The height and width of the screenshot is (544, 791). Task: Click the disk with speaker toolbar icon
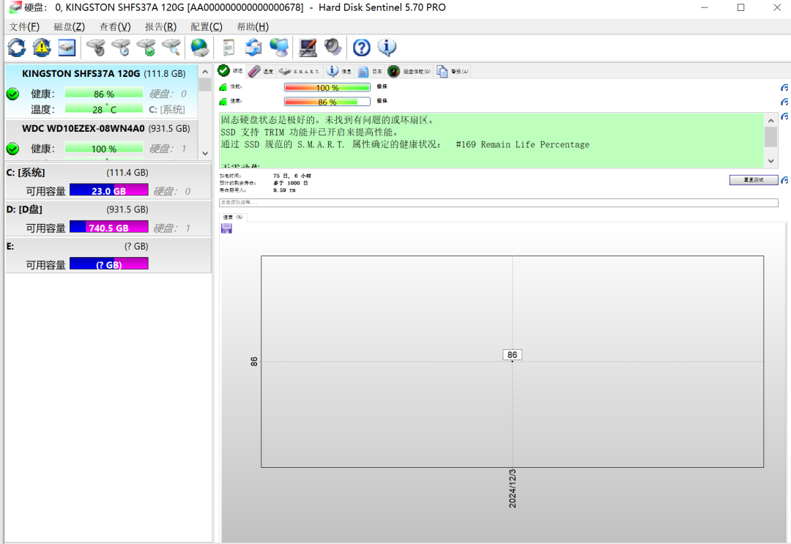[96, 48]
